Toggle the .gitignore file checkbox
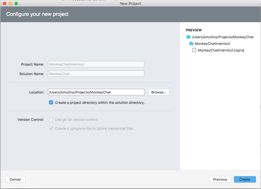This screenshot has width=261, height=189. click(x=51, y=128)
